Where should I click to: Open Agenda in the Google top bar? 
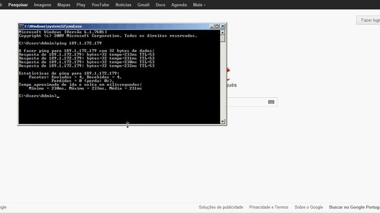click(179, 5)
